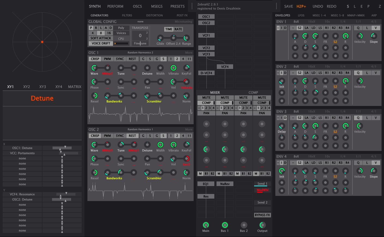Adjust the OSC 2 Phase knob
Image resolution: width=384 pixels, height=237 pixels.
pyautogui.click(x=94, y=159)
